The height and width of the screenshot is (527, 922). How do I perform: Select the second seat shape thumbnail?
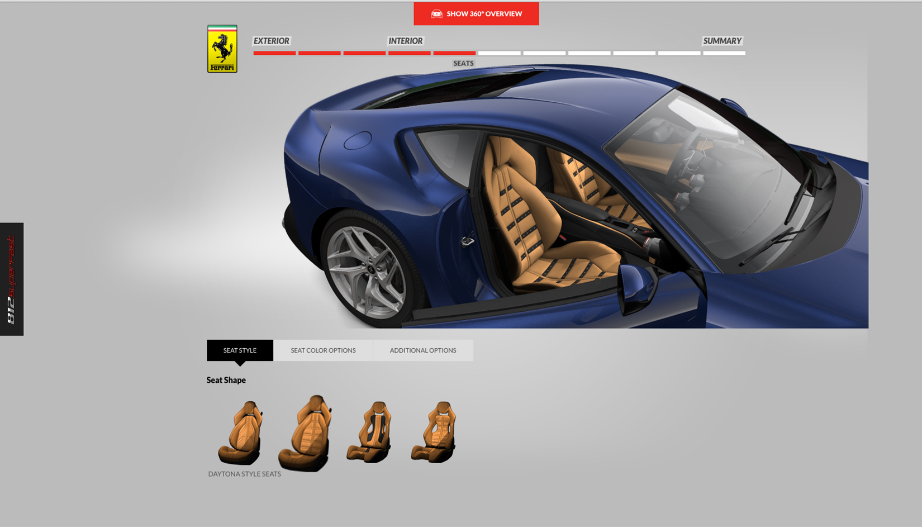click(305, 433)
